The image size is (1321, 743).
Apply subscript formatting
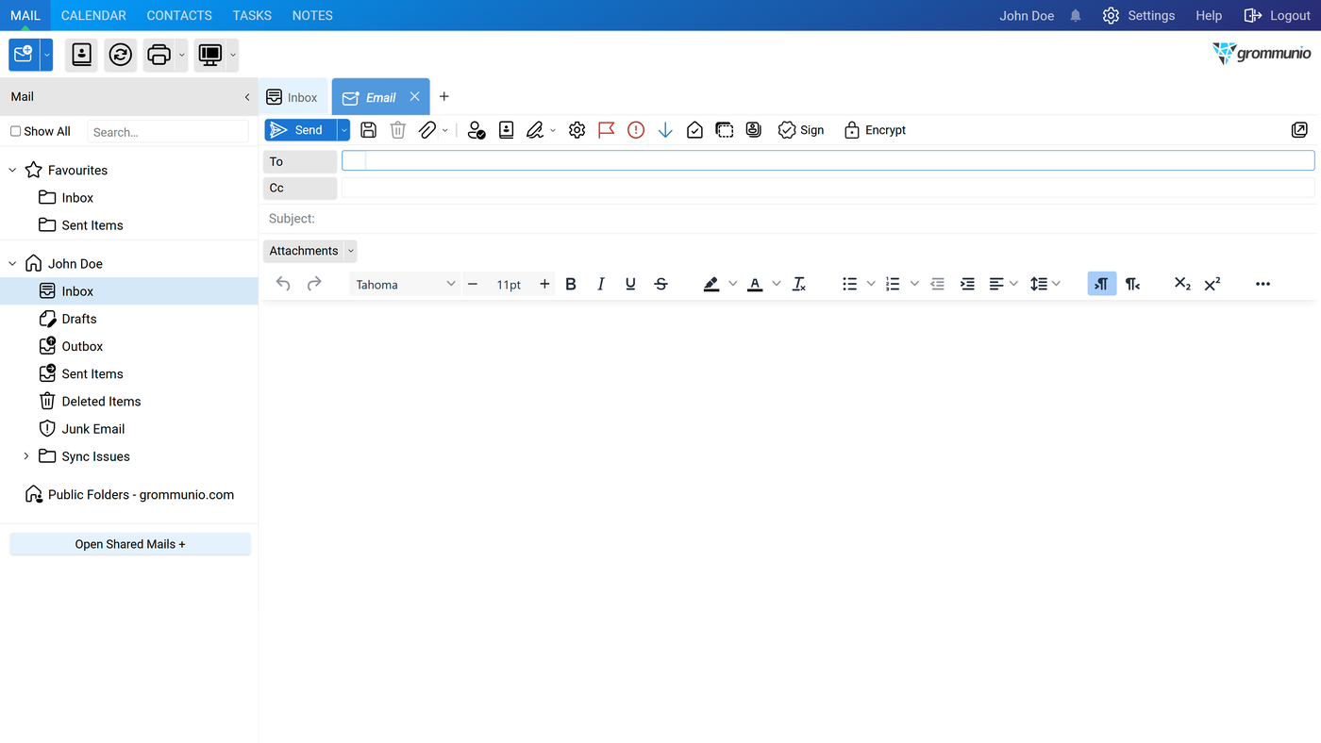click(x=1182, y=284)
